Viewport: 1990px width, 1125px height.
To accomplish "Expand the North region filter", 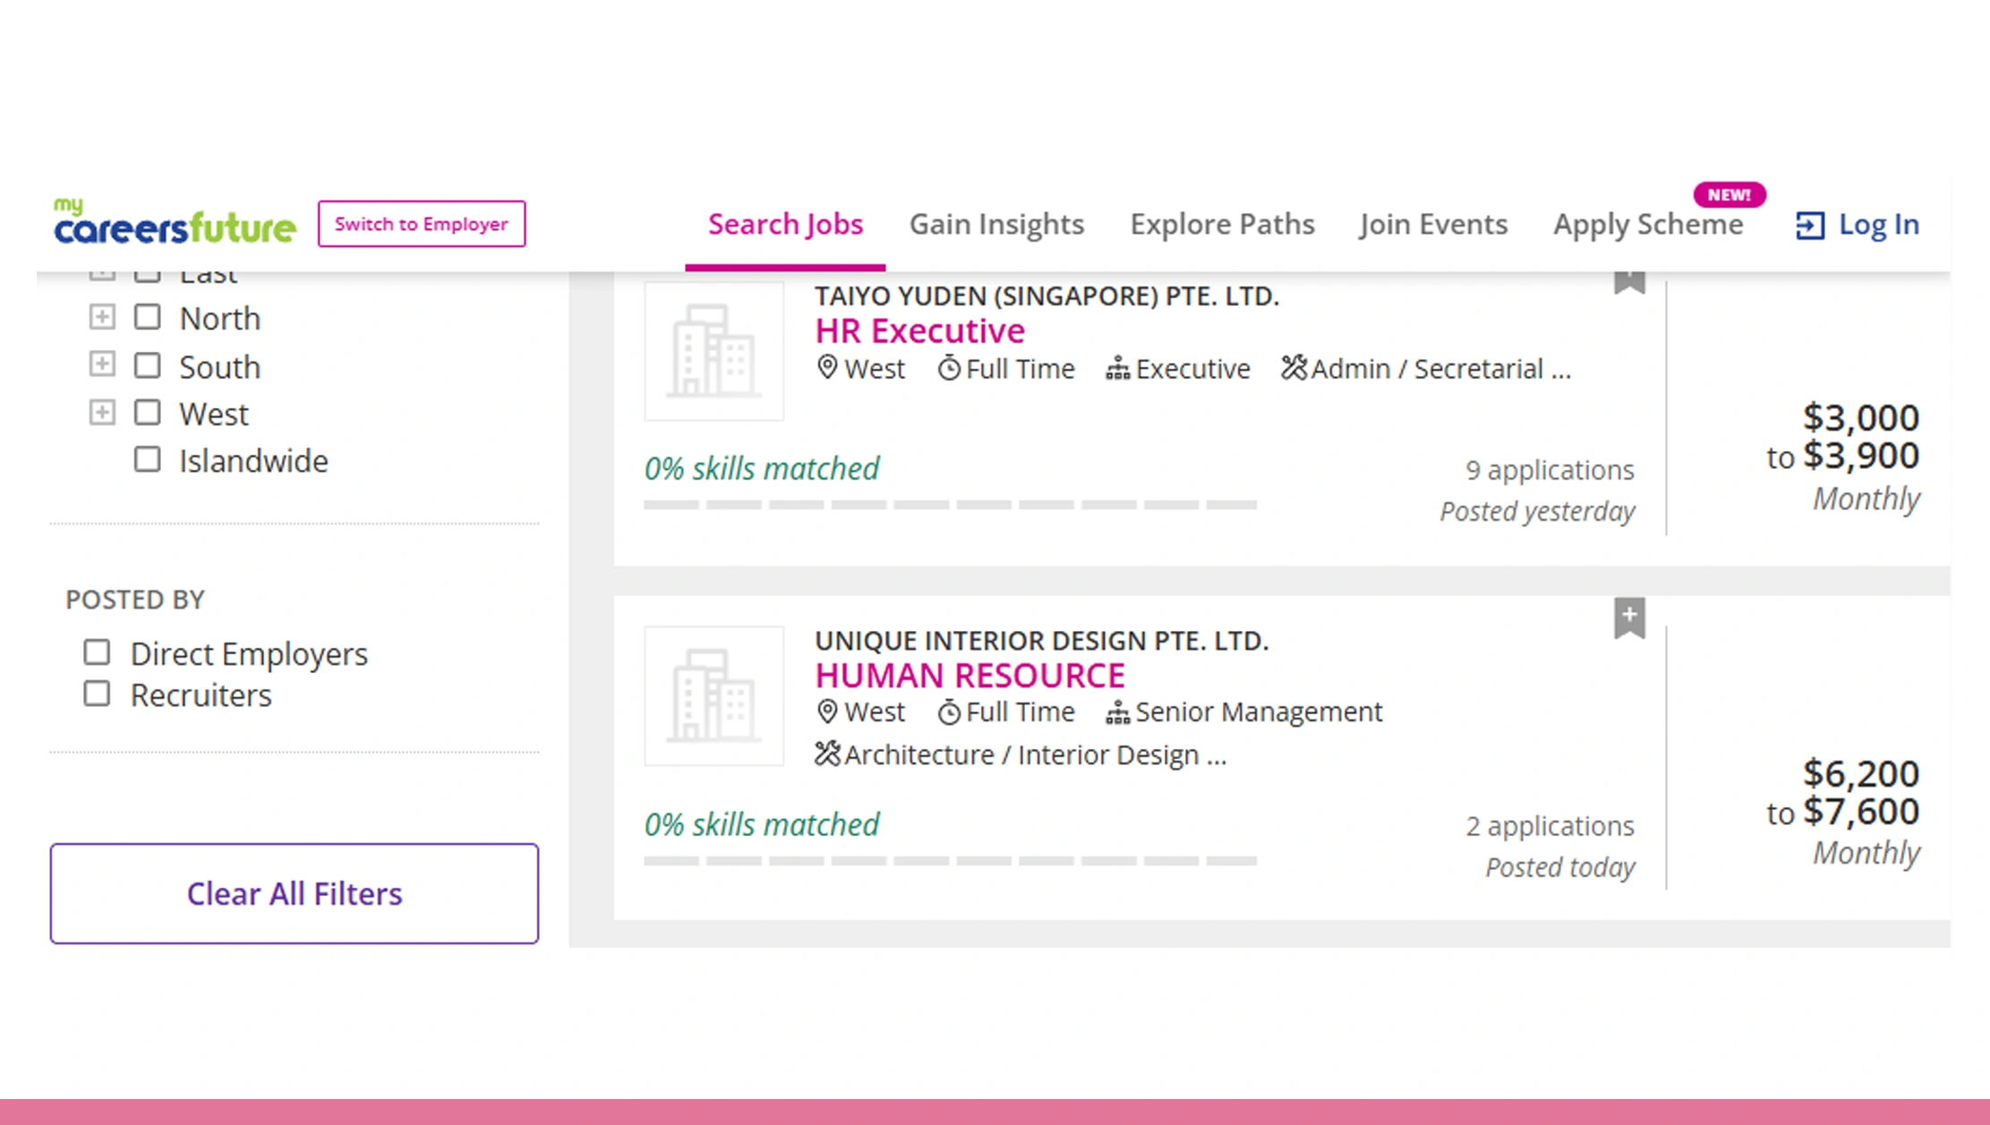I will [x=102, y=316].
